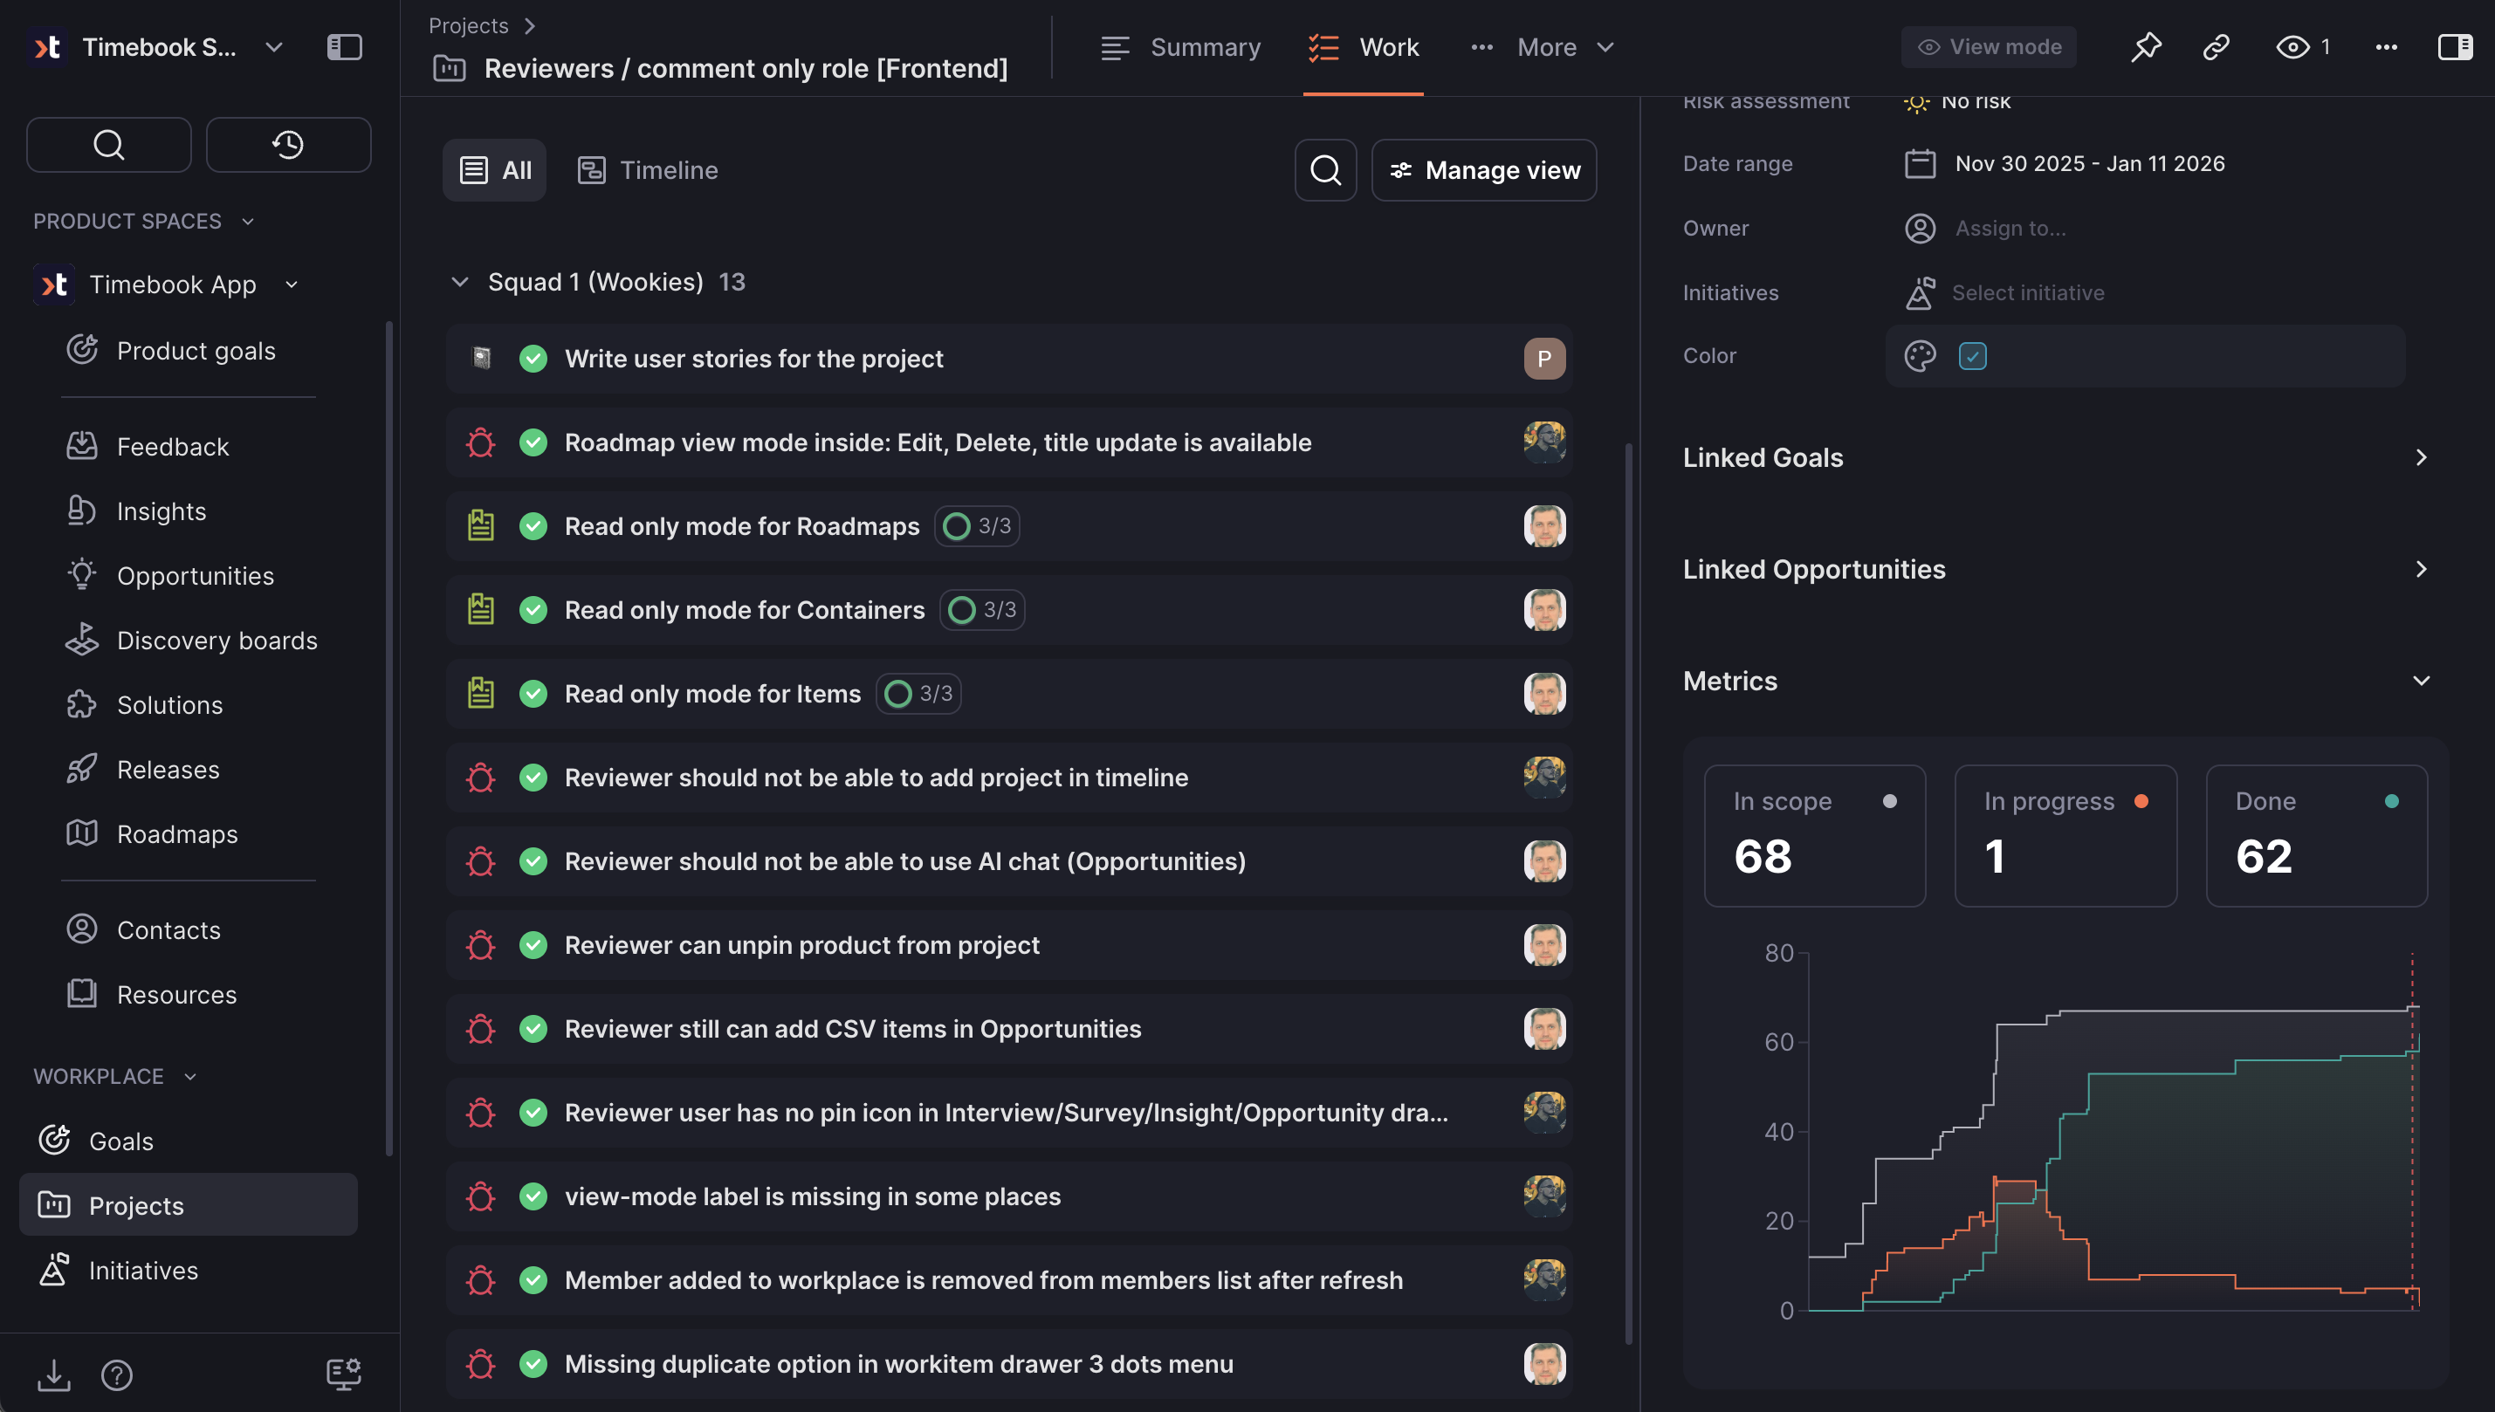Switch to the Timeline view tab

click(648, 169)
